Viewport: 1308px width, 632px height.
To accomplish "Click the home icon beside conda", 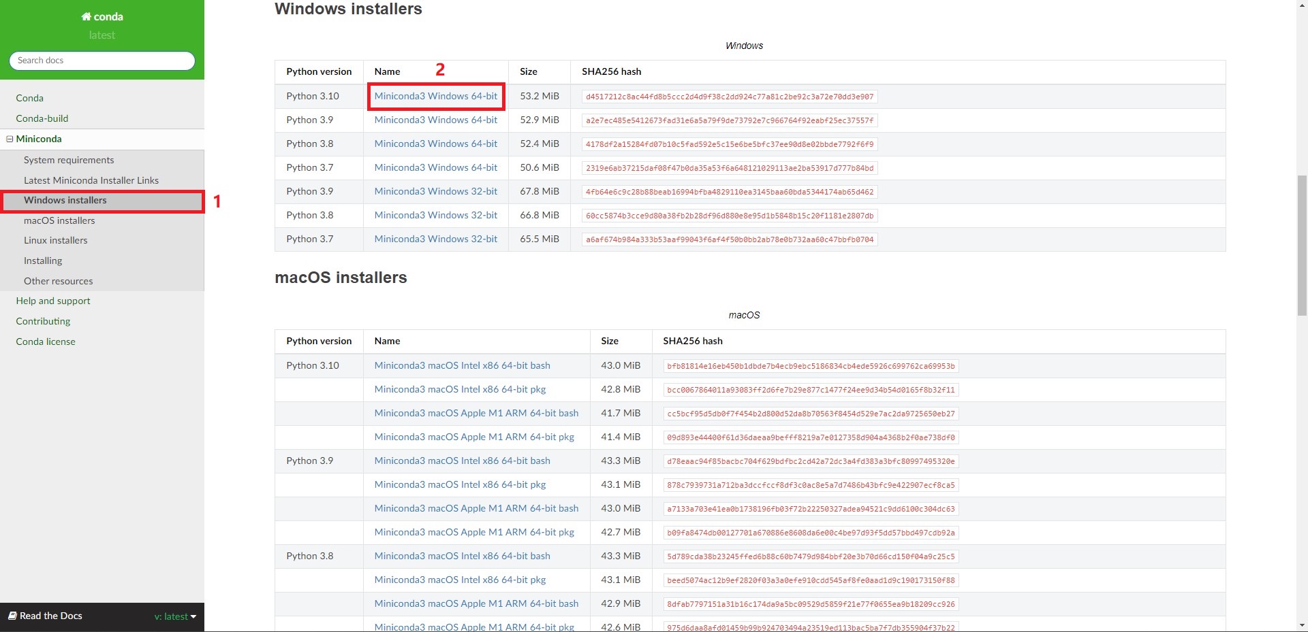I will [86, 16].
